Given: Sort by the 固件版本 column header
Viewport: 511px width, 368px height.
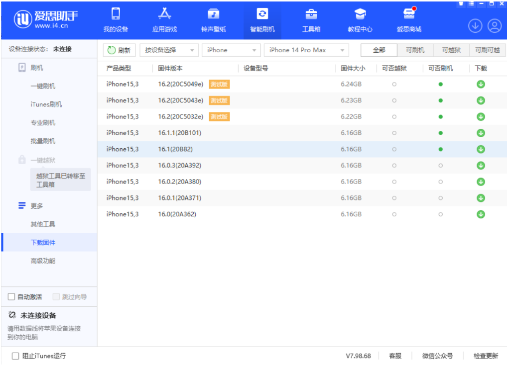Looking at the screenshot, I should coord(170,68).
